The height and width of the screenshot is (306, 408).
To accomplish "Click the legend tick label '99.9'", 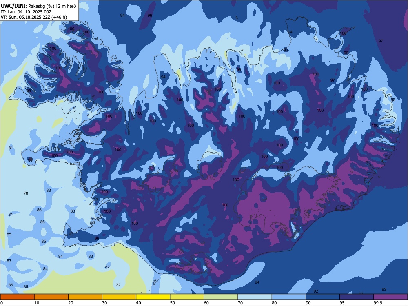I will click(377, 303).
